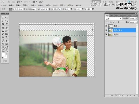Select the Pen tool
Screen dimensions: 139x104
point(3,40)
